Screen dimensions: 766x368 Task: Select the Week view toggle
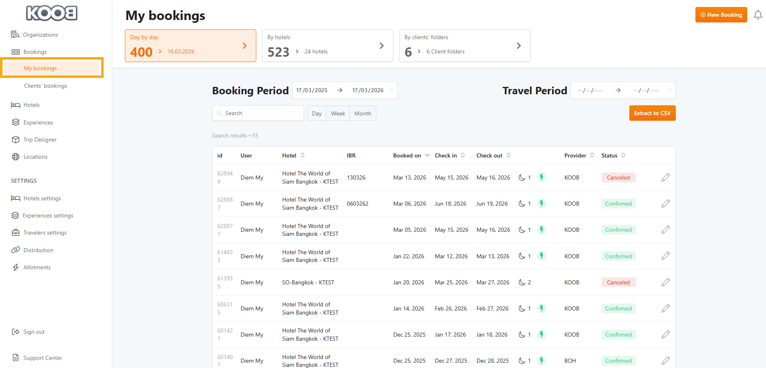[x=337, y=113]
